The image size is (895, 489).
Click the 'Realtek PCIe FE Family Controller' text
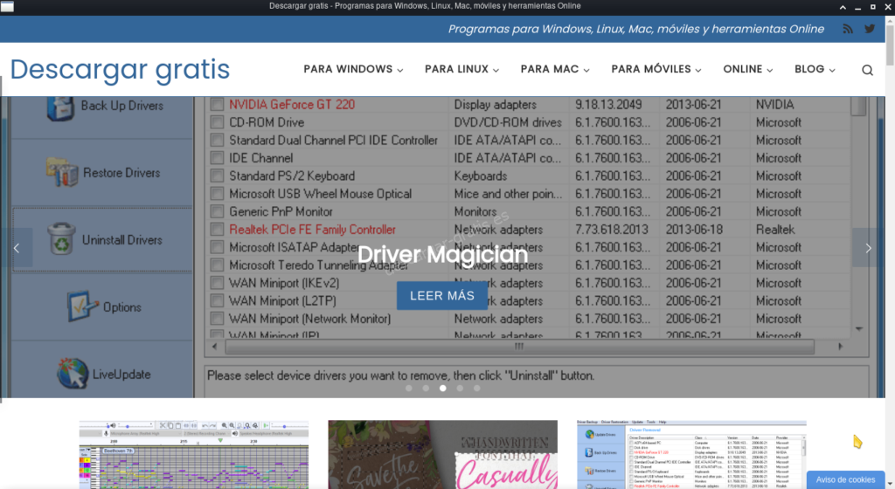[x=312, y=230]
